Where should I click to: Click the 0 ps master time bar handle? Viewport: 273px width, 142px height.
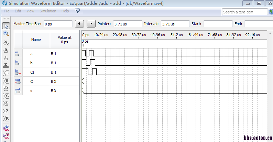[x=83, y=46]
